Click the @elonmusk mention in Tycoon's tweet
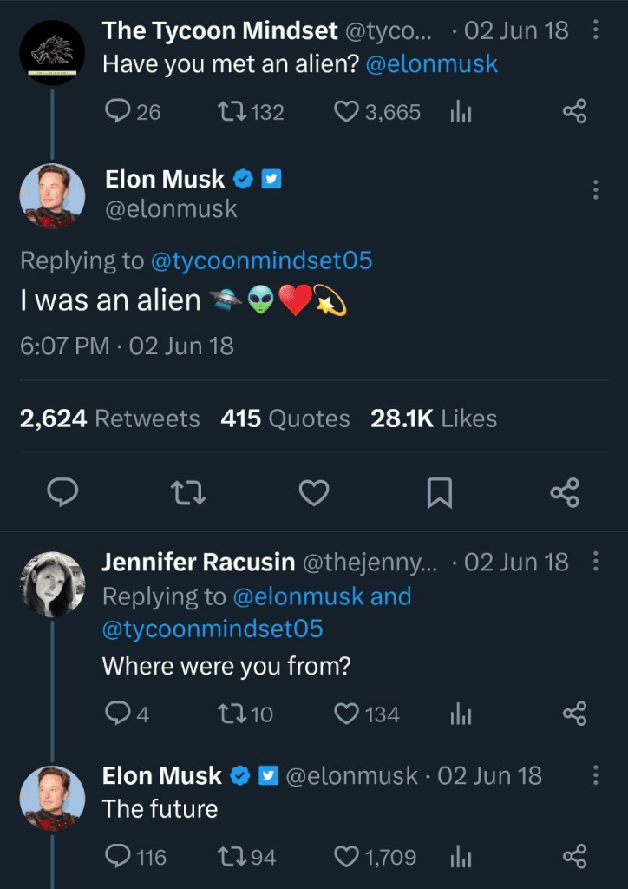The width and height of the screenshot is (628, 889). (432, 64)
